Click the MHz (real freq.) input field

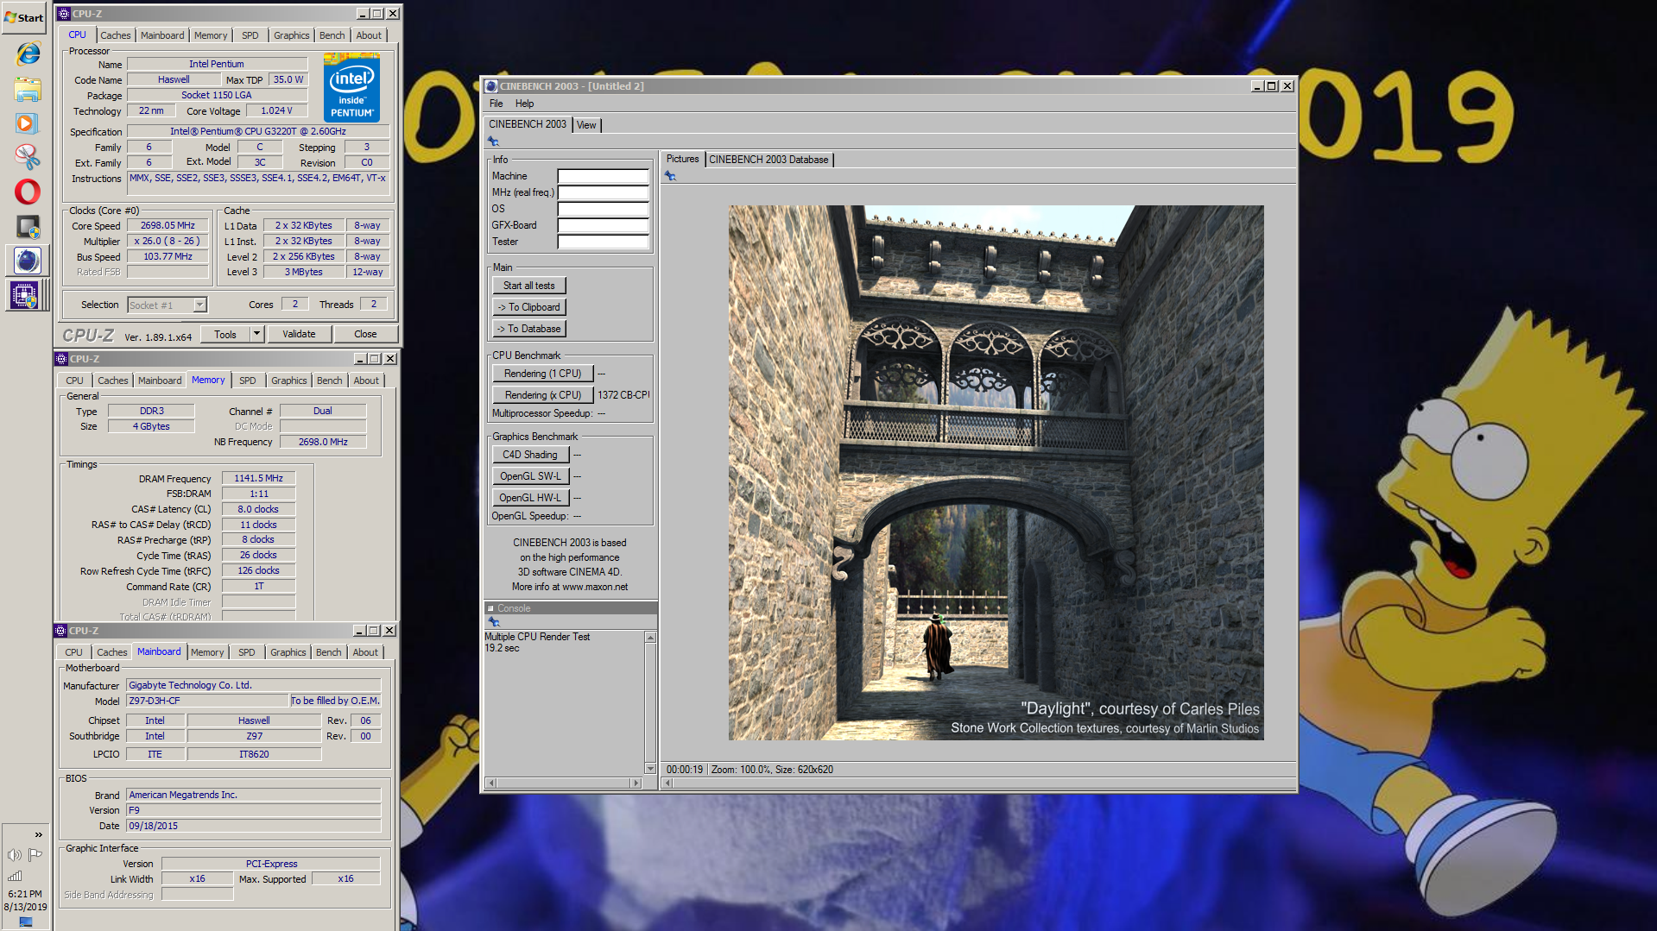[603, 192]
